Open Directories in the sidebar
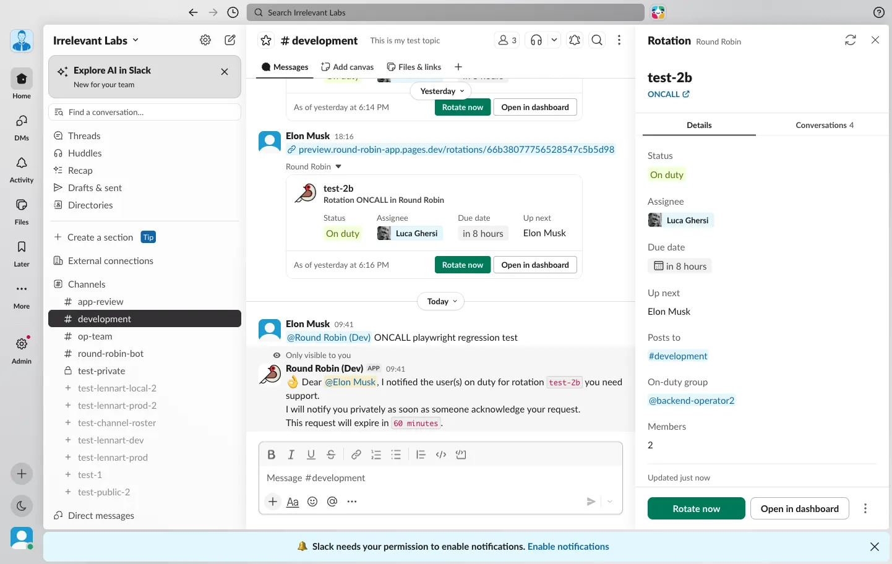Image resolution: width=892 pixels, height=564 pixels. pyautogui.click(x=145, y=205)
